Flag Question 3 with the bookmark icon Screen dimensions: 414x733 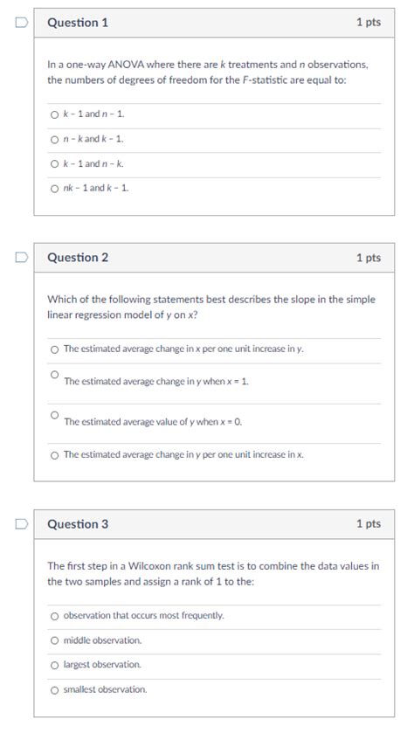tap(22, 524)
